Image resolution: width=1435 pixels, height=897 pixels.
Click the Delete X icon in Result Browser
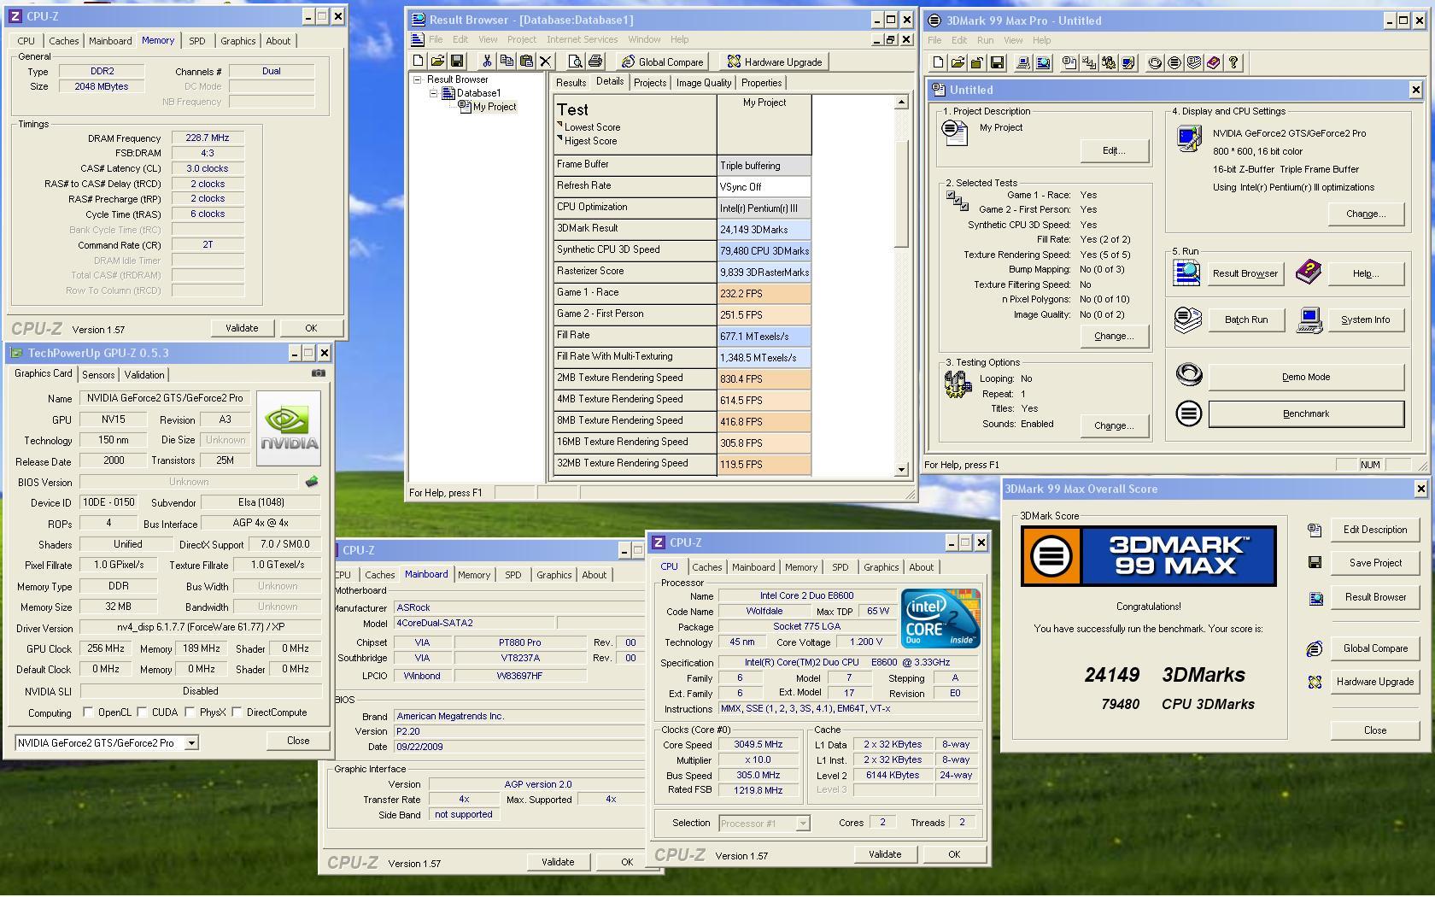click(x=546, y=62)
